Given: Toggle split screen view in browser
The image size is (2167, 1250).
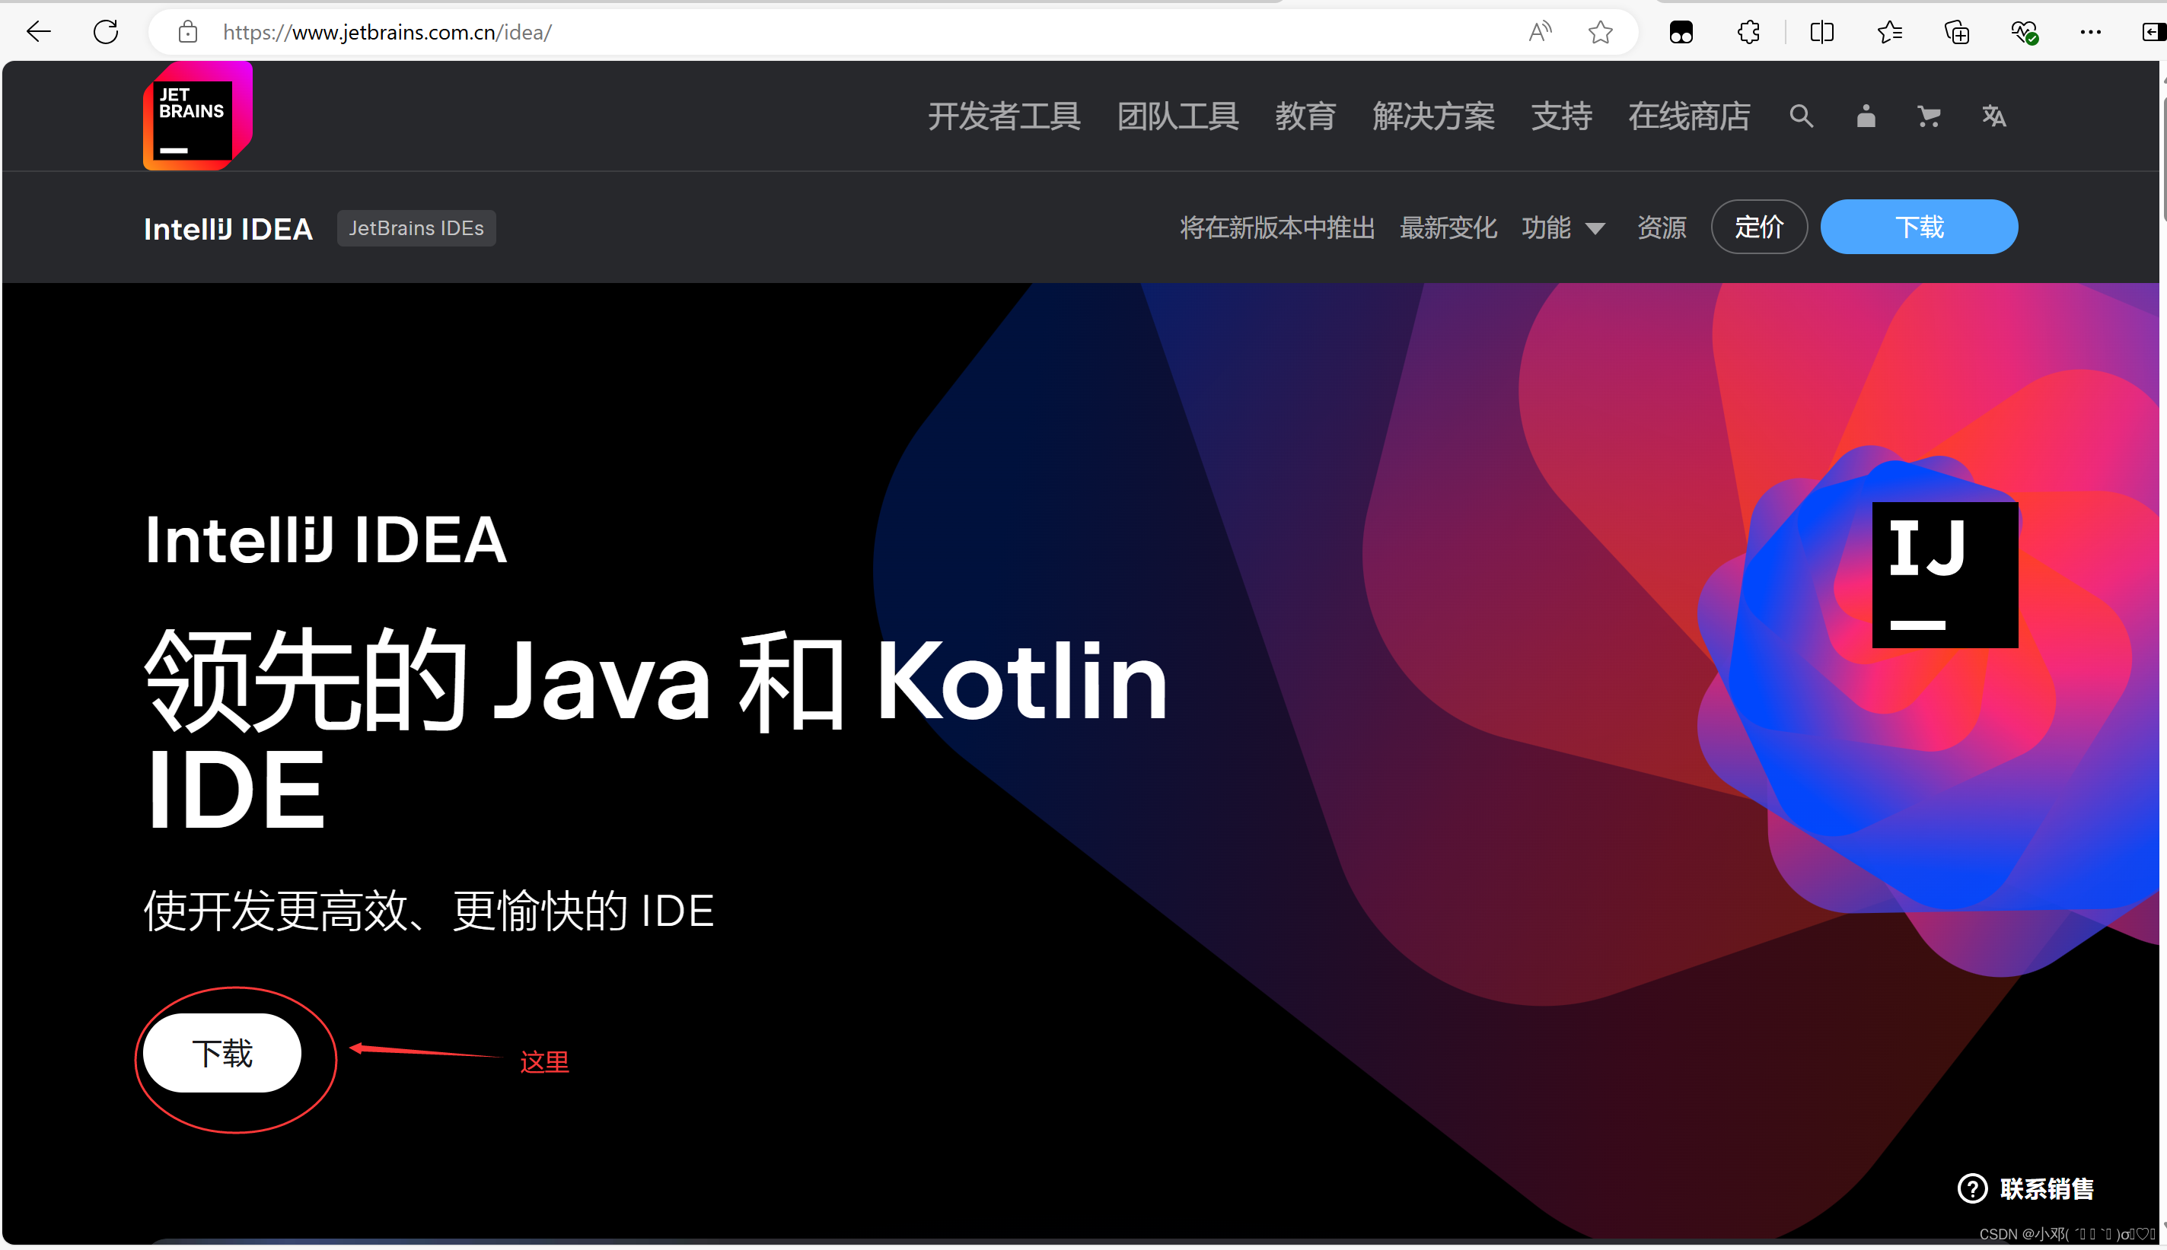Looking at the screenshot, I should [1821, 33].
